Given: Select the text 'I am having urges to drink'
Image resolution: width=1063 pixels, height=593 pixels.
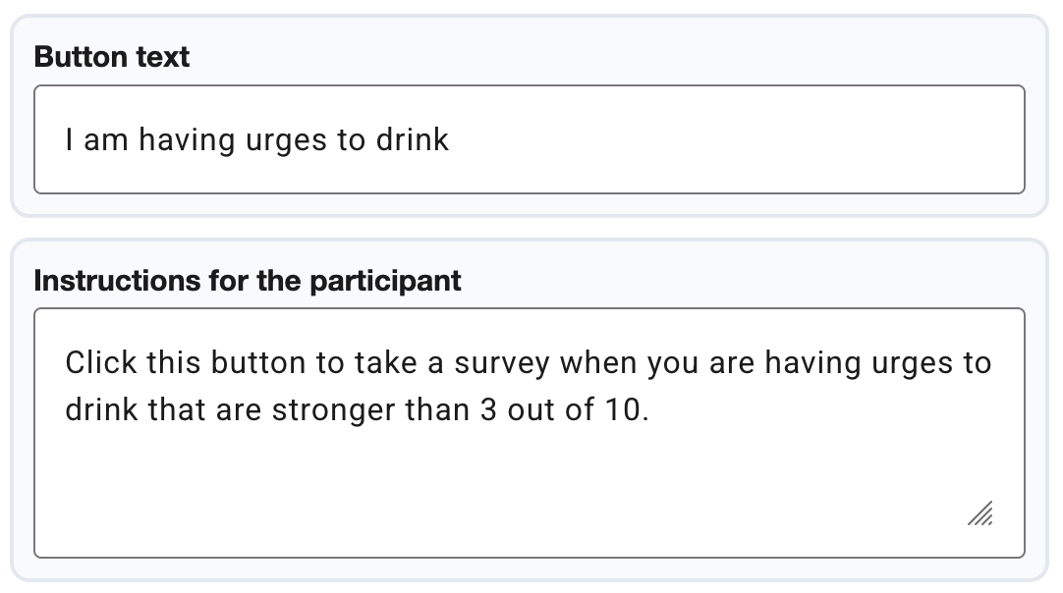Looking at the screenshot, I should 255,139.
